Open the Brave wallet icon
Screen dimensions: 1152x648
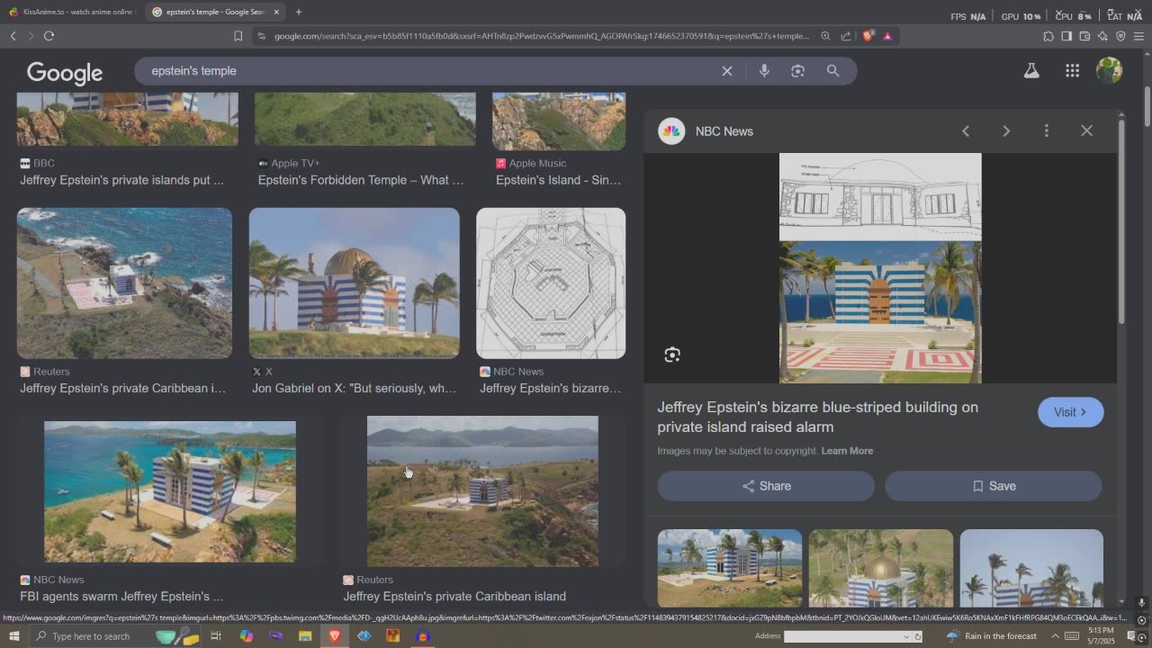pos(1084,36)
